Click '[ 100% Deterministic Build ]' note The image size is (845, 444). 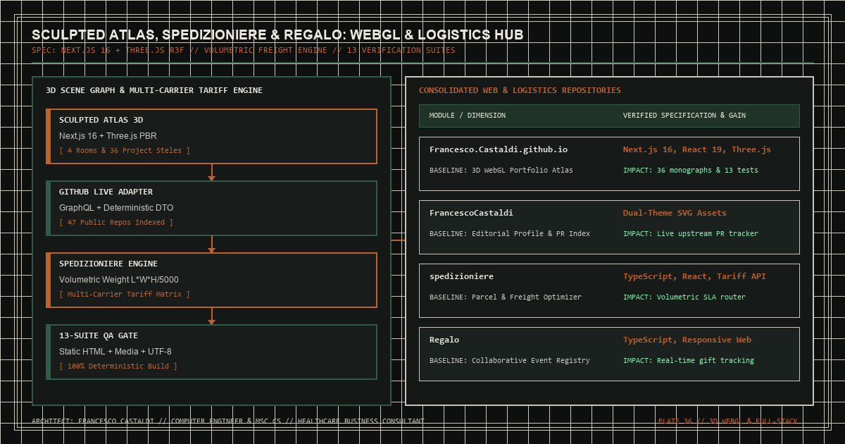pos(118,366)
